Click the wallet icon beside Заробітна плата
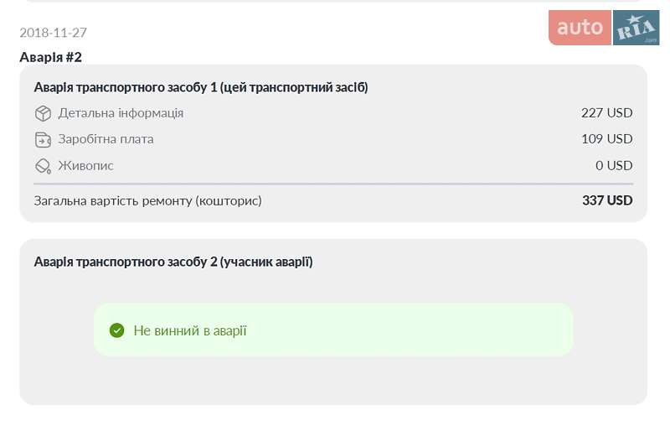The width and height of the screenshot is (670, 431). click(43, 139)
